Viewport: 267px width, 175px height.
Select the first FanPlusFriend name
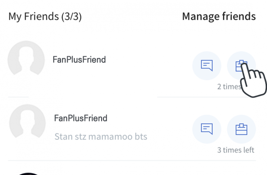[79, 60]
